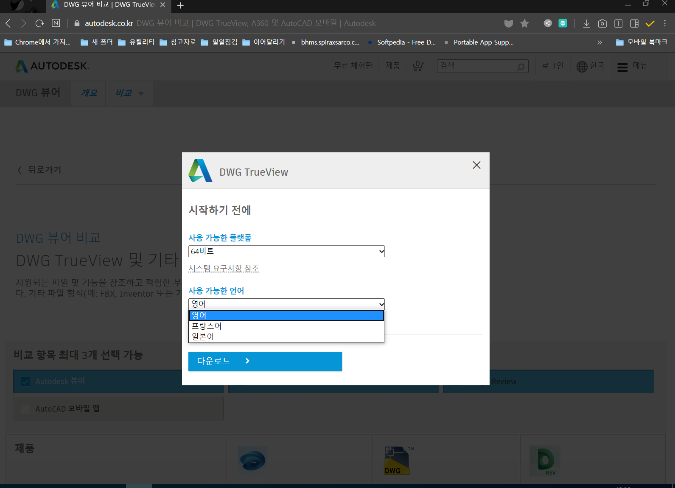The height and width of the screenshot is (488, 675).
Task: Select 일본어 from the language list
Action: (x=286, y=337)
